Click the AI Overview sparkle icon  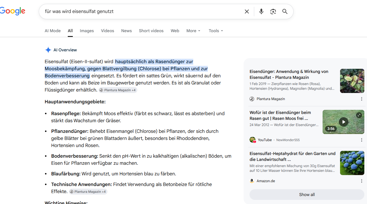48,50
